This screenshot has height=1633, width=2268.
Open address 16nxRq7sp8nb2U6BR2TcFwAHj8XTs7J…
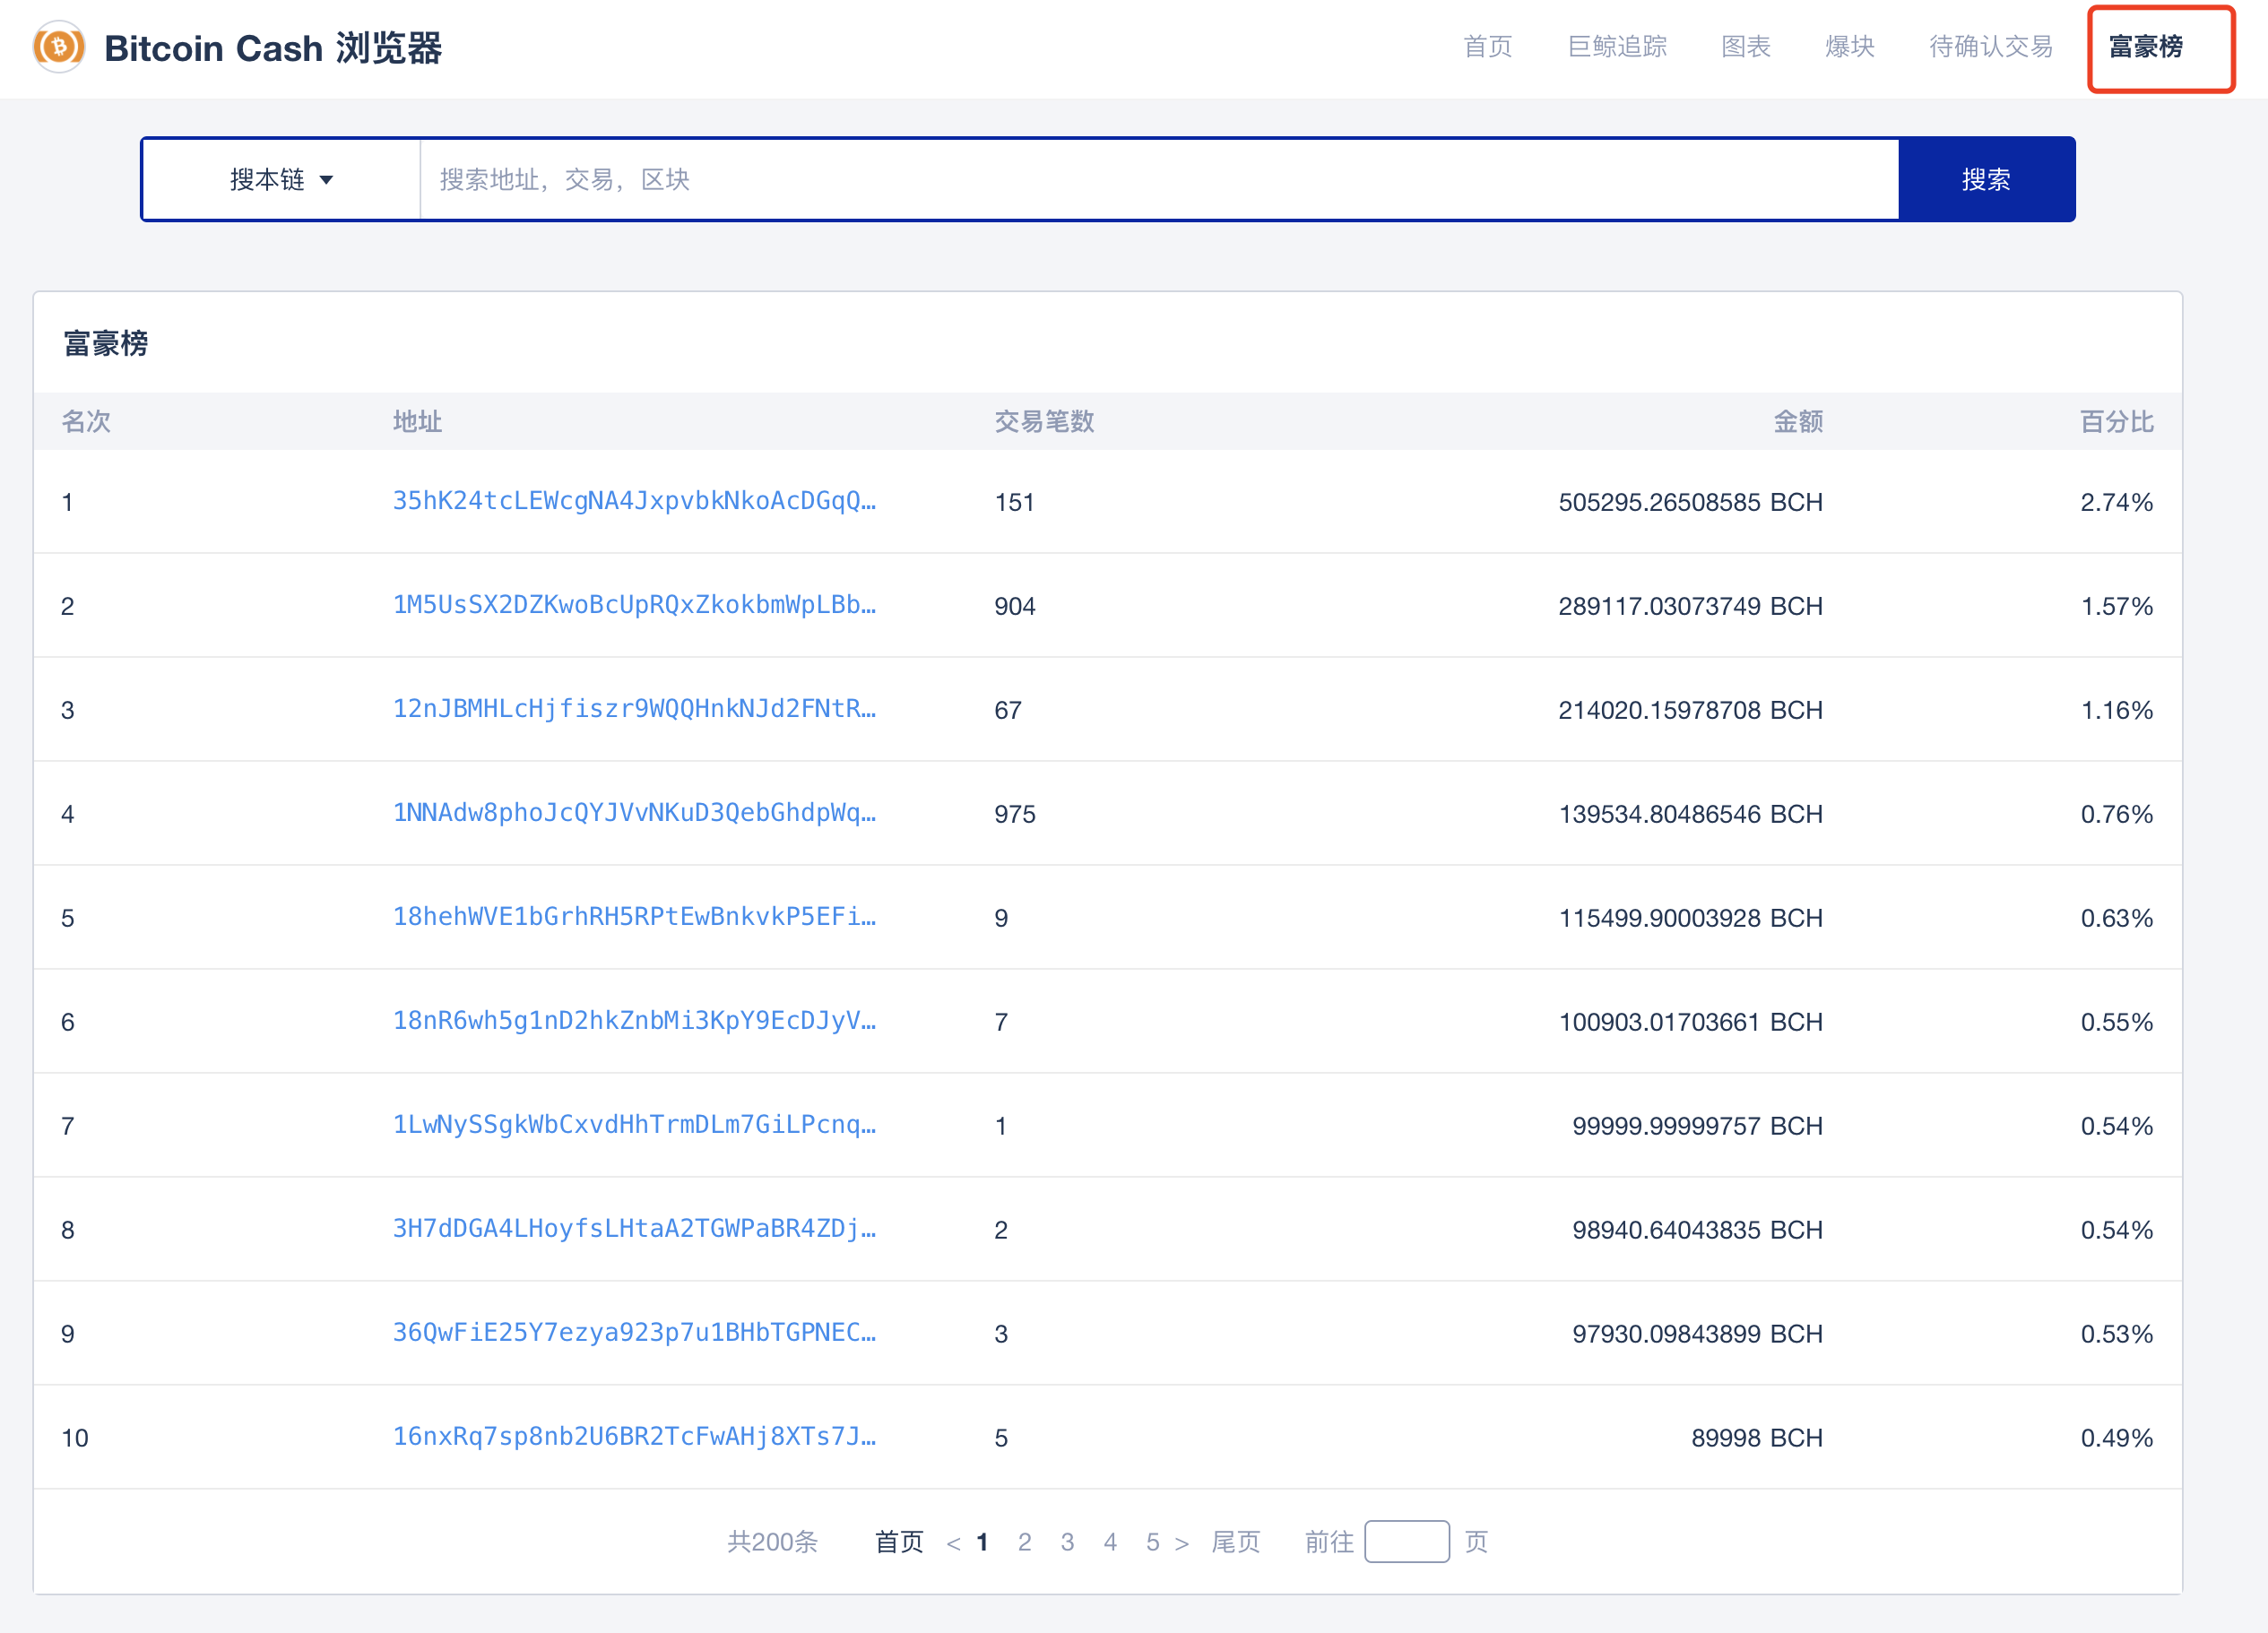(634, 1437)
